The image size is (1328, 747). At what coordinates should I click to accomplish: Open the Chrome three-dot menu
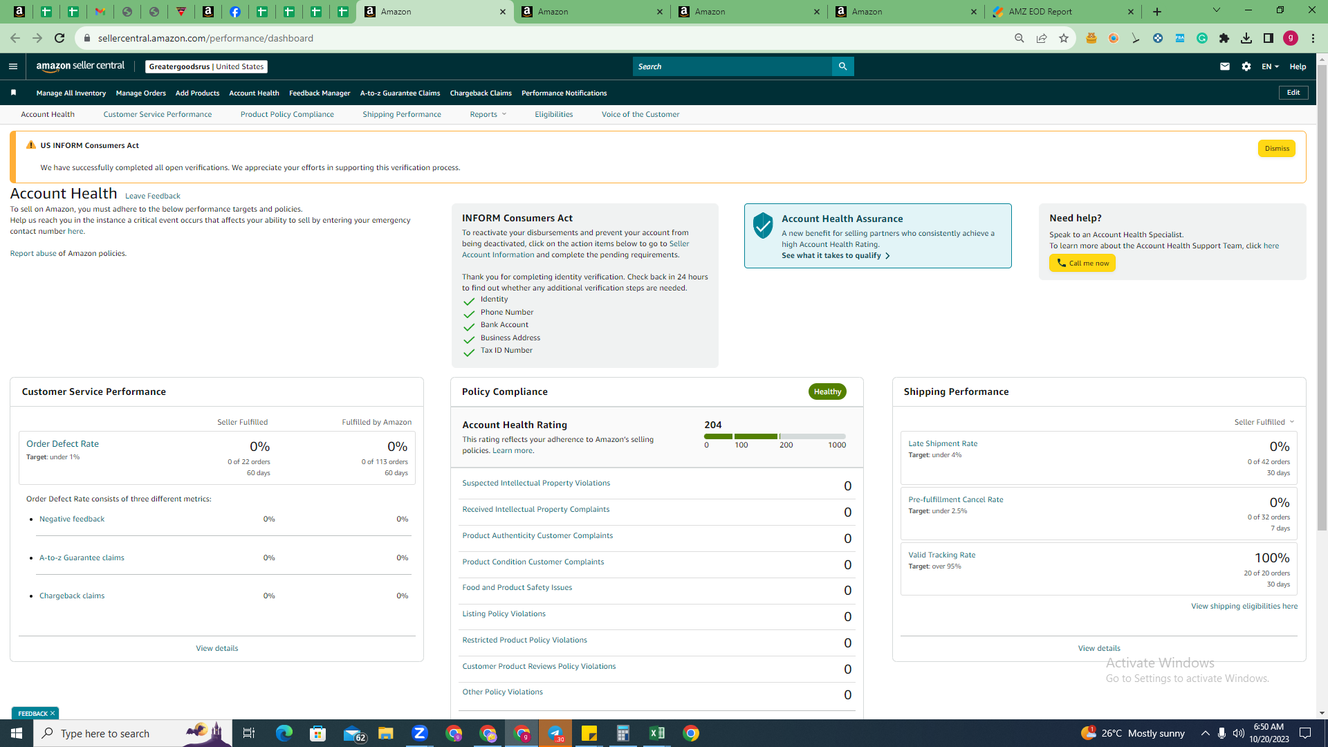1313,38
